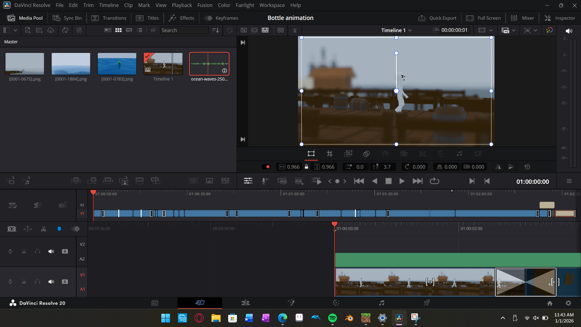581x327 pixels.
Task: Click the split clip scissors icon
Action: pos(44,229)
